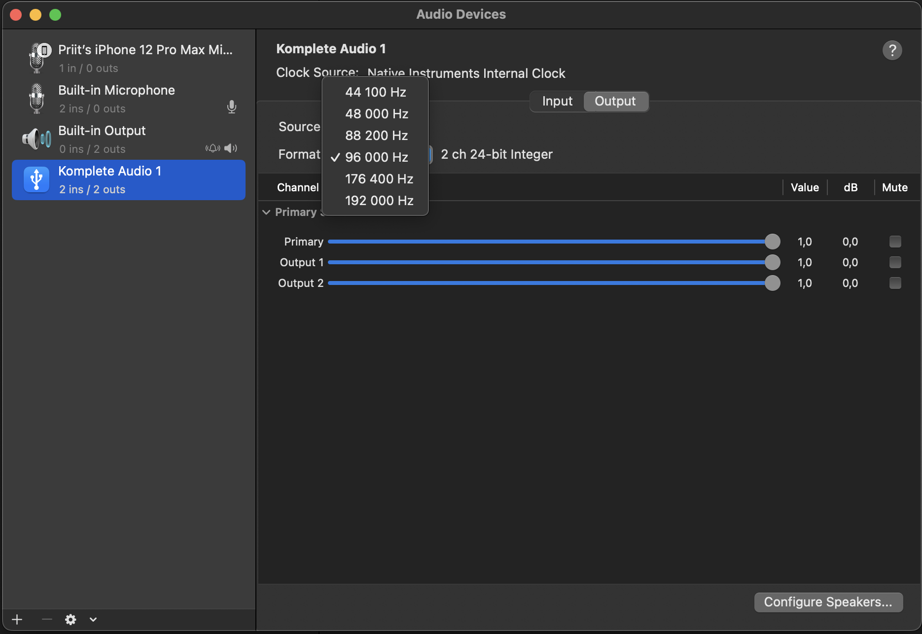Click the Primary dB field 0,0
The image size is (922, 634).
[x=850, y=242]
